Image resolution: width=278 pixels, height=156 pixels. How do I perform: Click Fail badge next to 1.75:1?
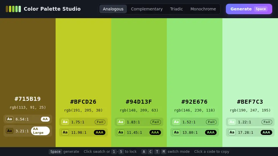pyautogui.click(x=100, y=122)
